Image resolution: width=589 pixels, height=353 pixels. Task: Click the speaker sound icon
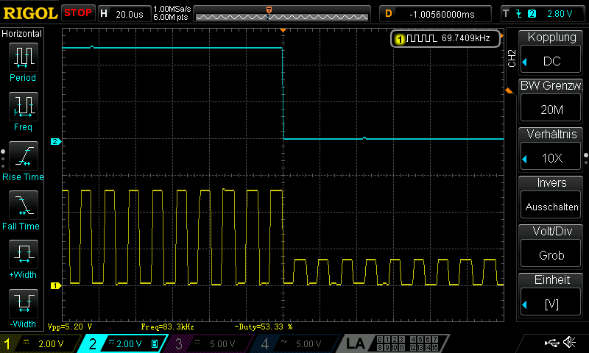569,343
